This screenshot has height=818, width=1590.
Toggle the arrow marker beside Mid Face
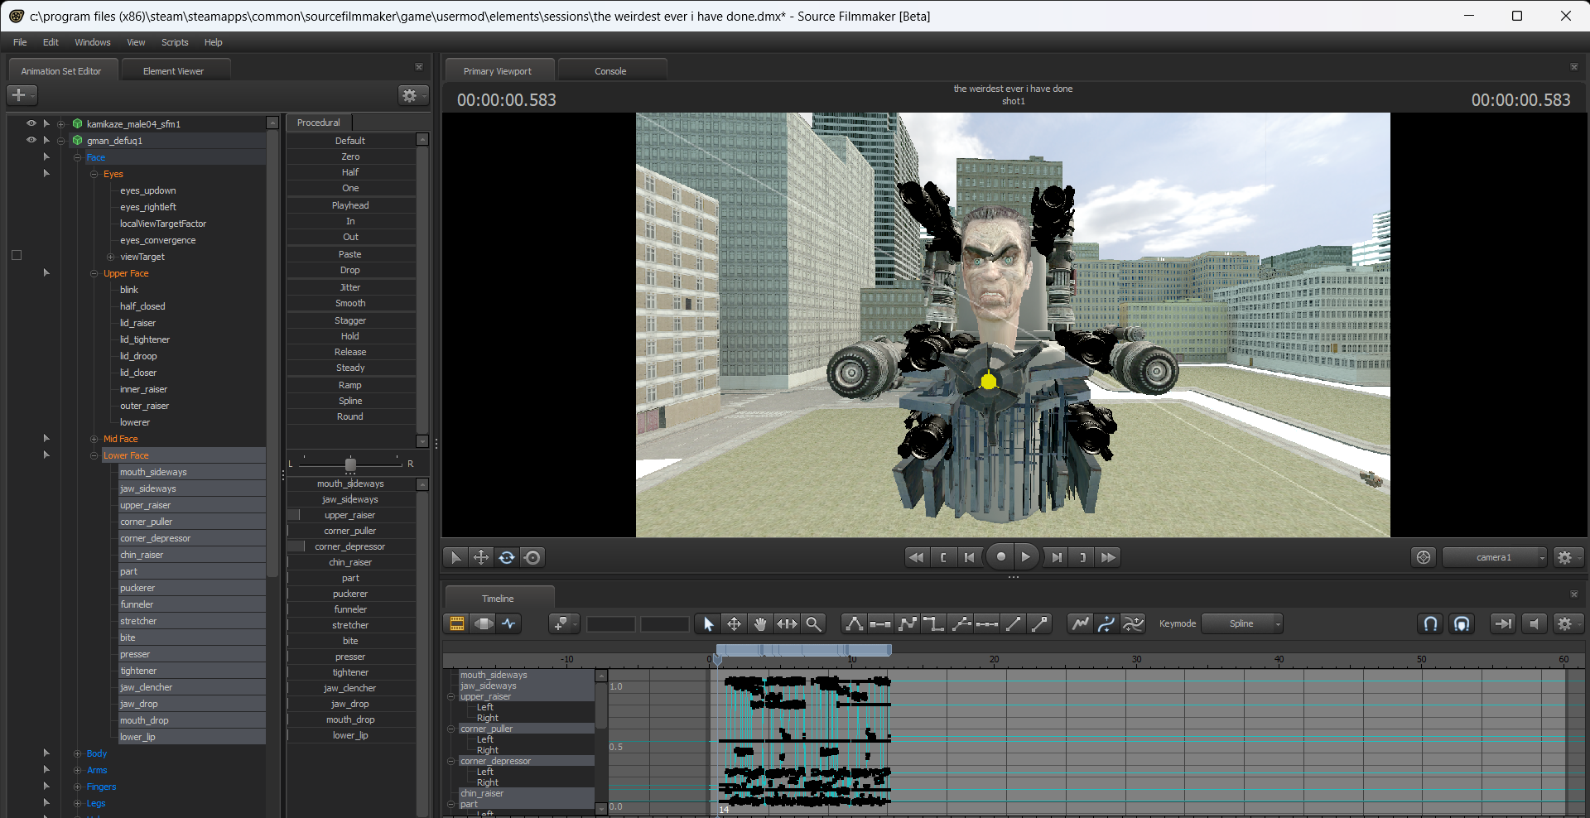coord(46,438)
